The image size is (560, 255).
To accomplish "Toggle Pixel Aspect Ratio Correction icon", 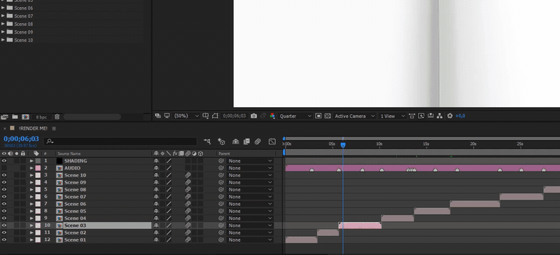I will coord(412,116).
